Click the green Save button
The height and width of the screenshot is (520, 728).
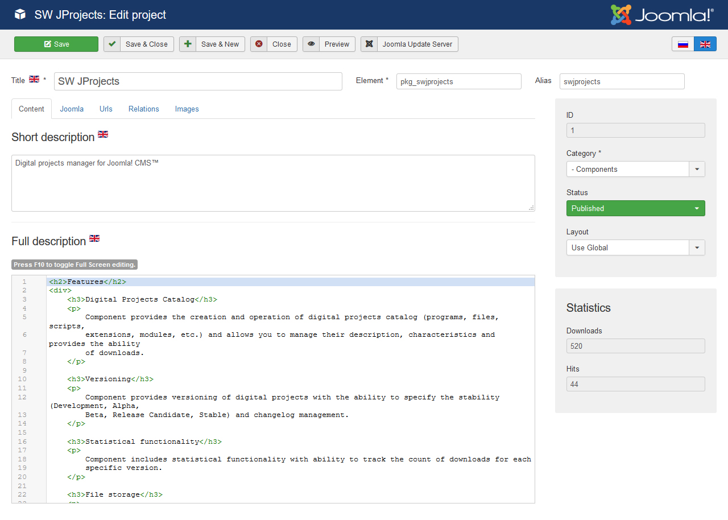[56, 44]
